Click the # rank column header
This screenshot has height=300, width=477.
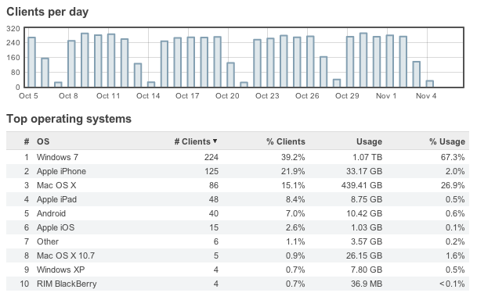(x=27, y=141)
